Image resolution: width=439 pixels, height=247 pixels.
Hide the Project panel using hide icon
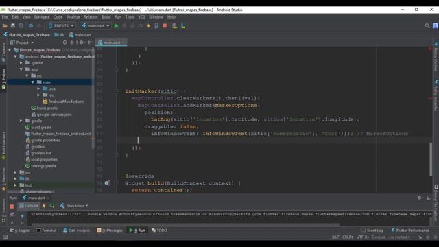pos(90,43)
